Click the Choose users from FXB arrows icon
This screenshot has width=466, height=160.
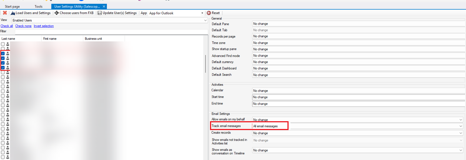57,13
